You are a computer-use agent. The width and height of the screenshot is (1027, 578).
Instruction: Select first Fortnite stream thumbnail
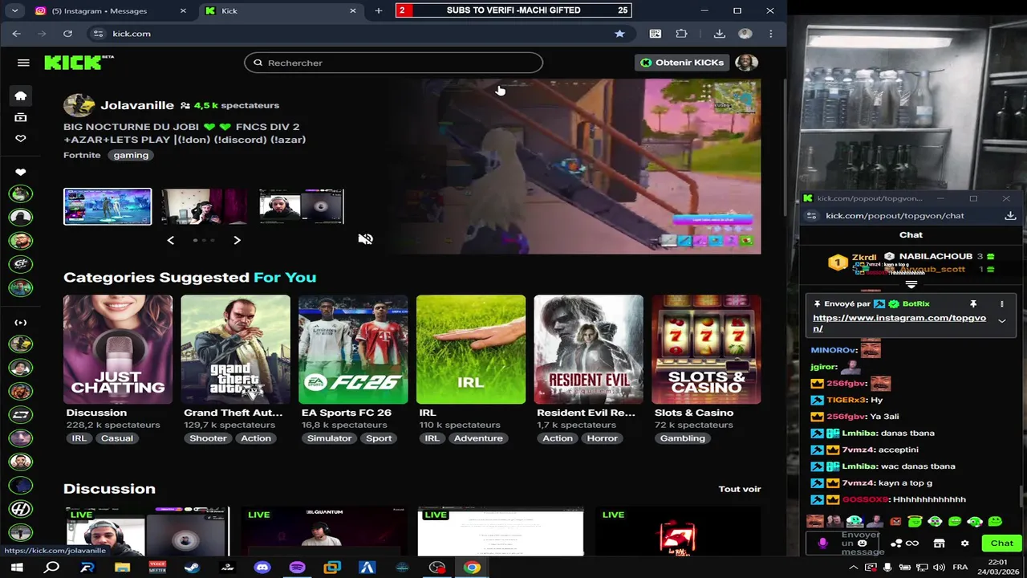[x=108, y=207]
